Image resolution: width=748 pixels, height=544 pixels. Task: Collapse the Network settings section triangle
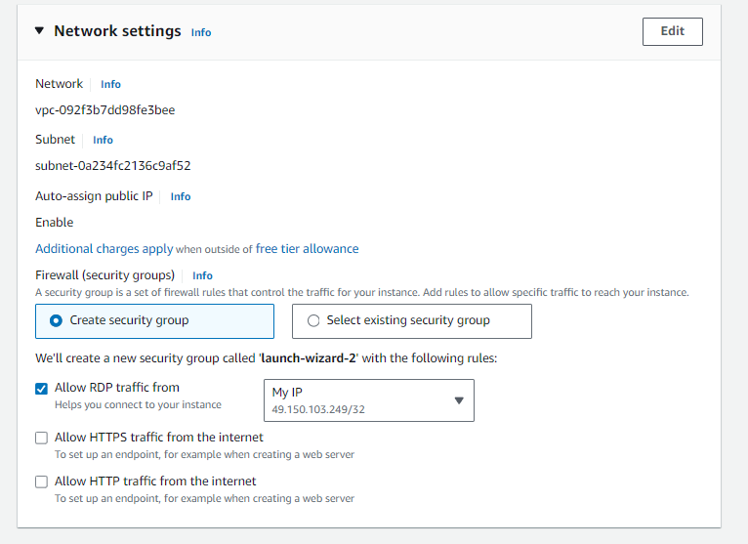pos(40,31)
